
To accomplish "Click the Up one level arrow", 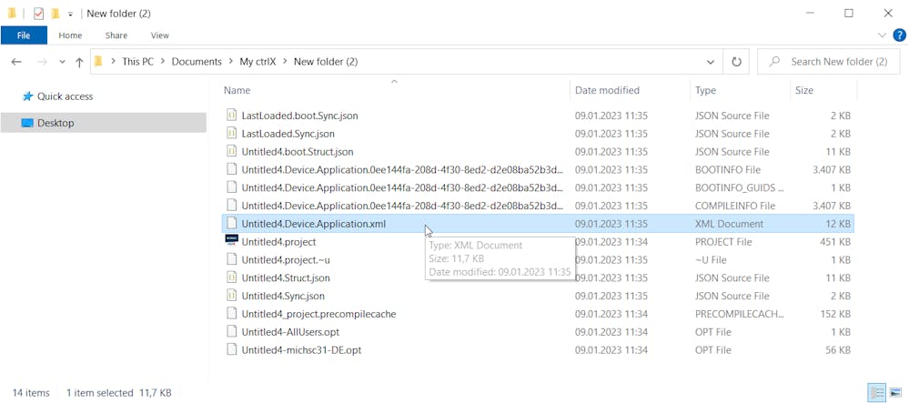I will point(79,62).
